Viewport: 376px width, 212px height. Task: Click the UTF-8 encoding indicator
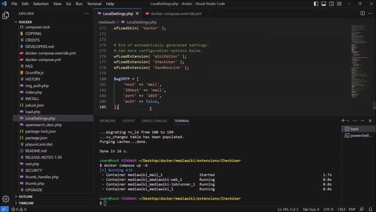point(328,209)
